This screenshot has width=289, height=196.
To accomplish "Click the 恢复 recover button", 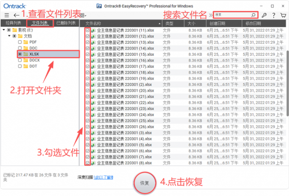I will [144, 183].
